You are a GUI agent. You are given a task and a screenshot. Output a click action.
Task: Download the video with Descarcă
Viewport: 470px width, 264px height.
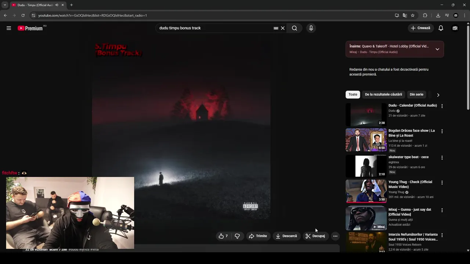286,236
